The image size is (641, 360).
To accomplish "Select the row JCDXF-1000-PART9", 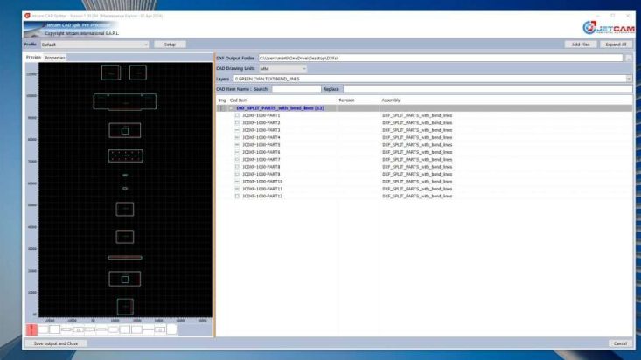I will pyautogui.click(x=424, y=175).
